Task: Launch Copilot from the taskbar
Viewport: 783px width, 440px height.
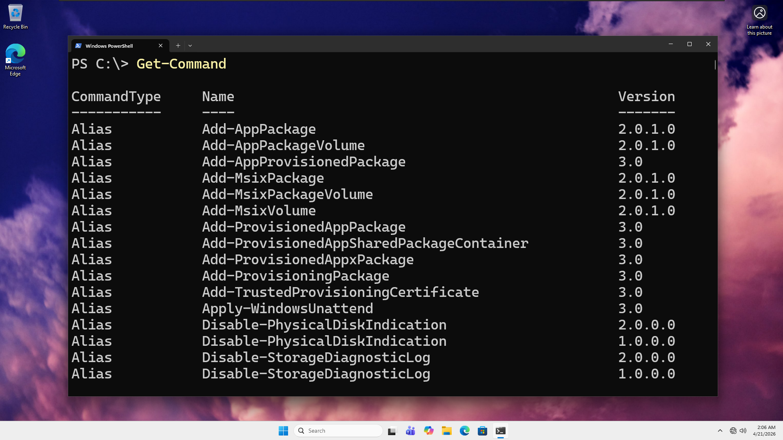Action: pyautogui.click(x=428, y=431)
